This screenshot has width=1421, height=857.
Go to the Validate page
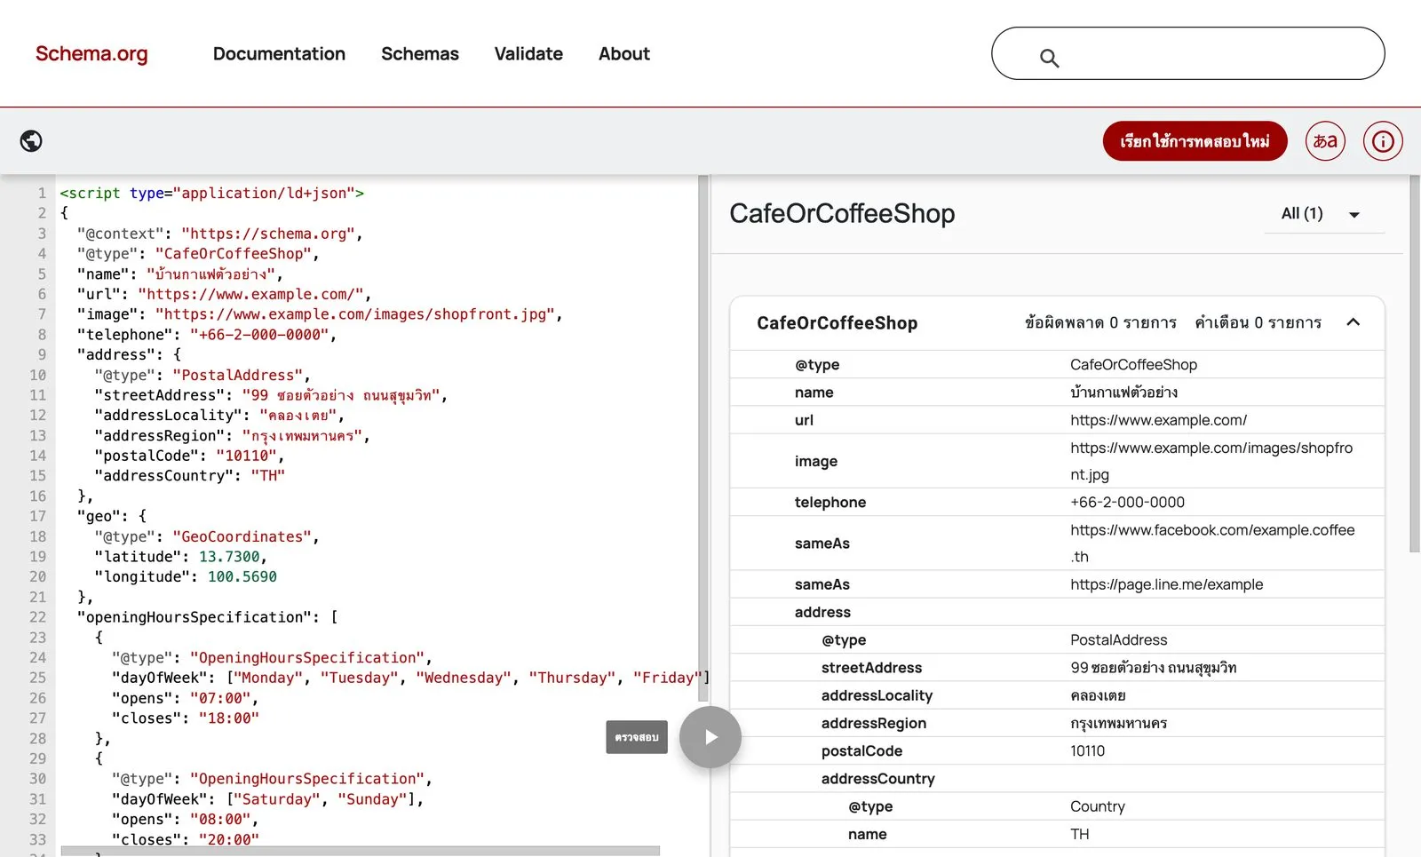(x=528, y=54)
